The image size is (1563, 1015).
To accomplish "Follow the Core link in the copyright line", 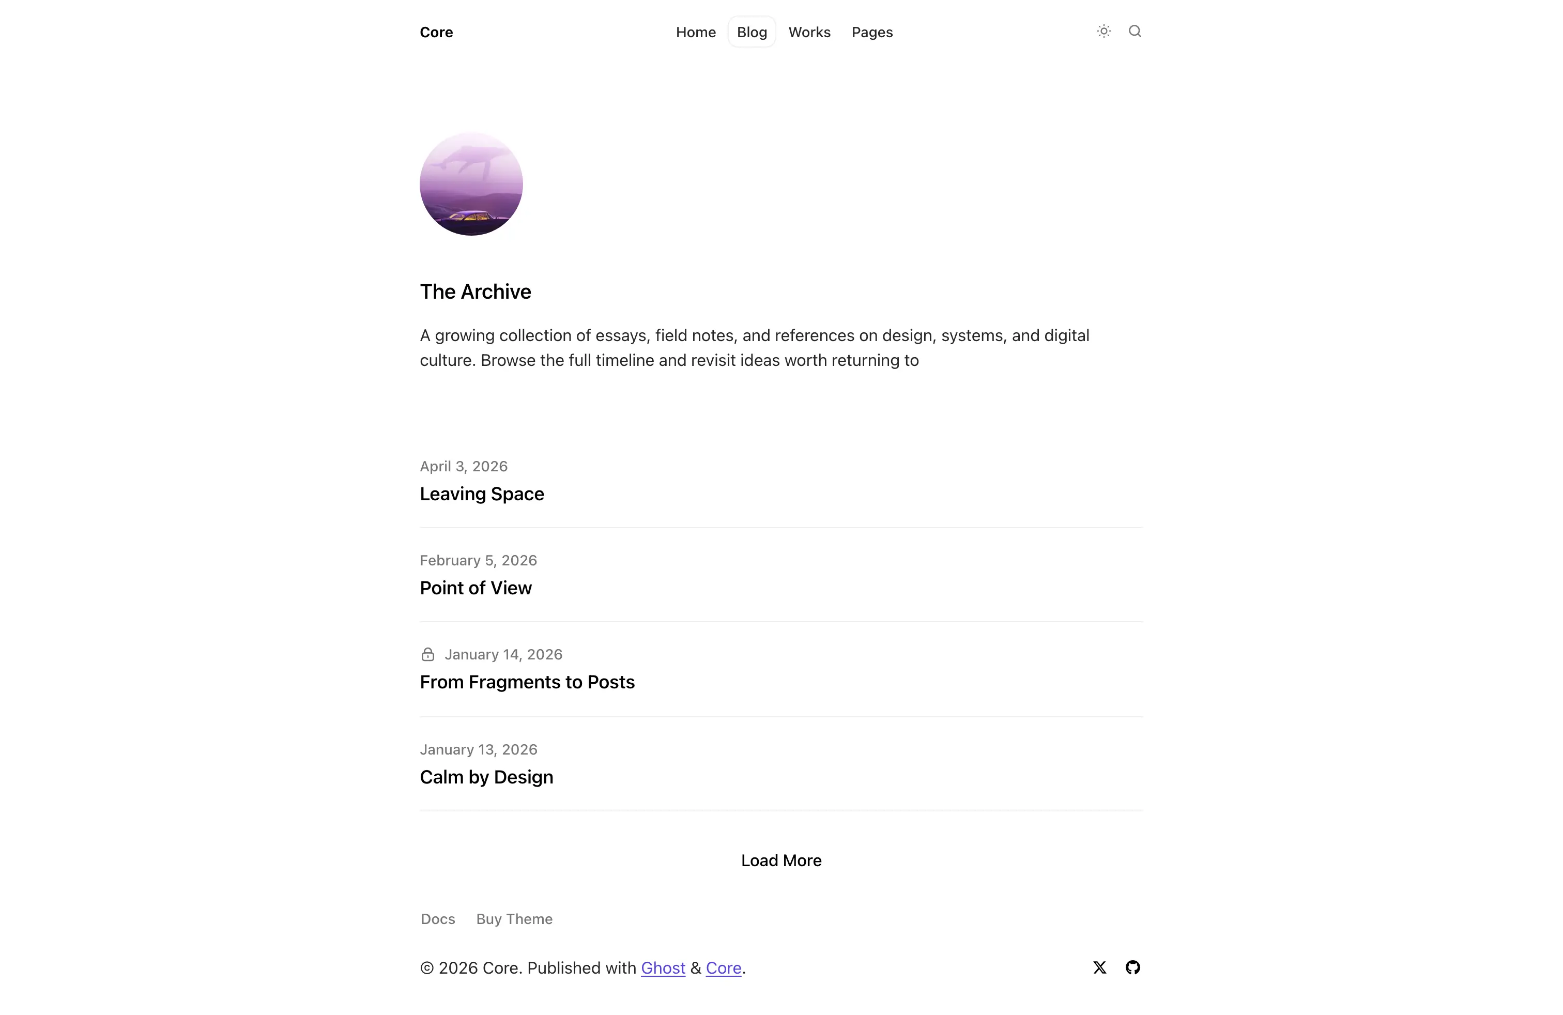I will click(723, 968).
